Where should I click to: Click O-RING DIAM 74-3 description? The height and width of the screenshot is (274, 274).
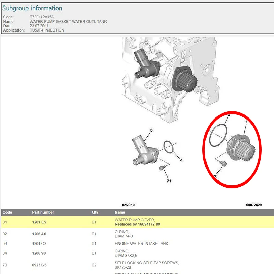click(124, 234)
